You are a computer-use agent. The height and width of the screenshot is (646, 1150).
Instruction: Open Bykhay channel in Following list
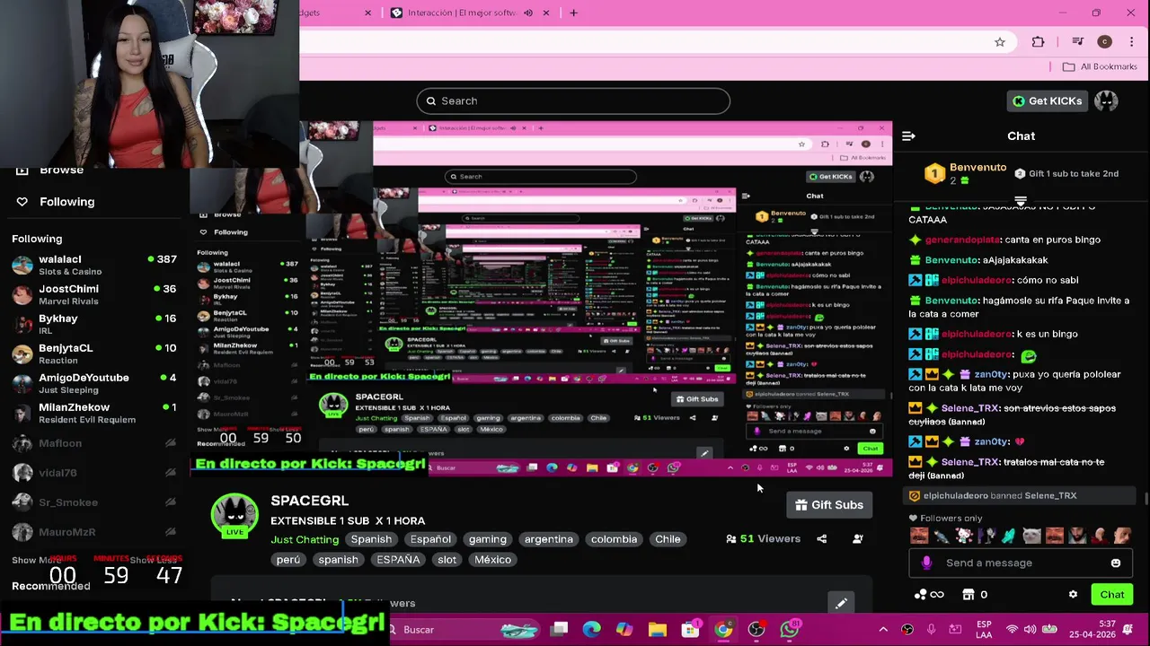tap(93, 324)
